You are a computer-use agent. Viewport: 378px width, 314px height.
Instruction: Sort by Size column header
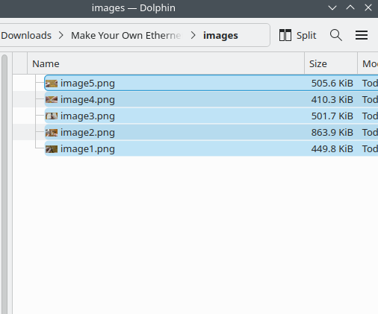coord(331,63)
